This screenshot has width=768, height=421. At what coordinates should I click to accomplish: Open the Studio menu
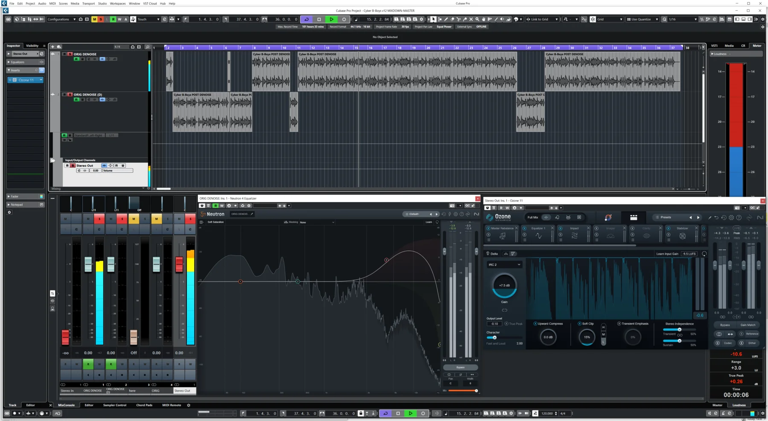[x=102, y=3]
